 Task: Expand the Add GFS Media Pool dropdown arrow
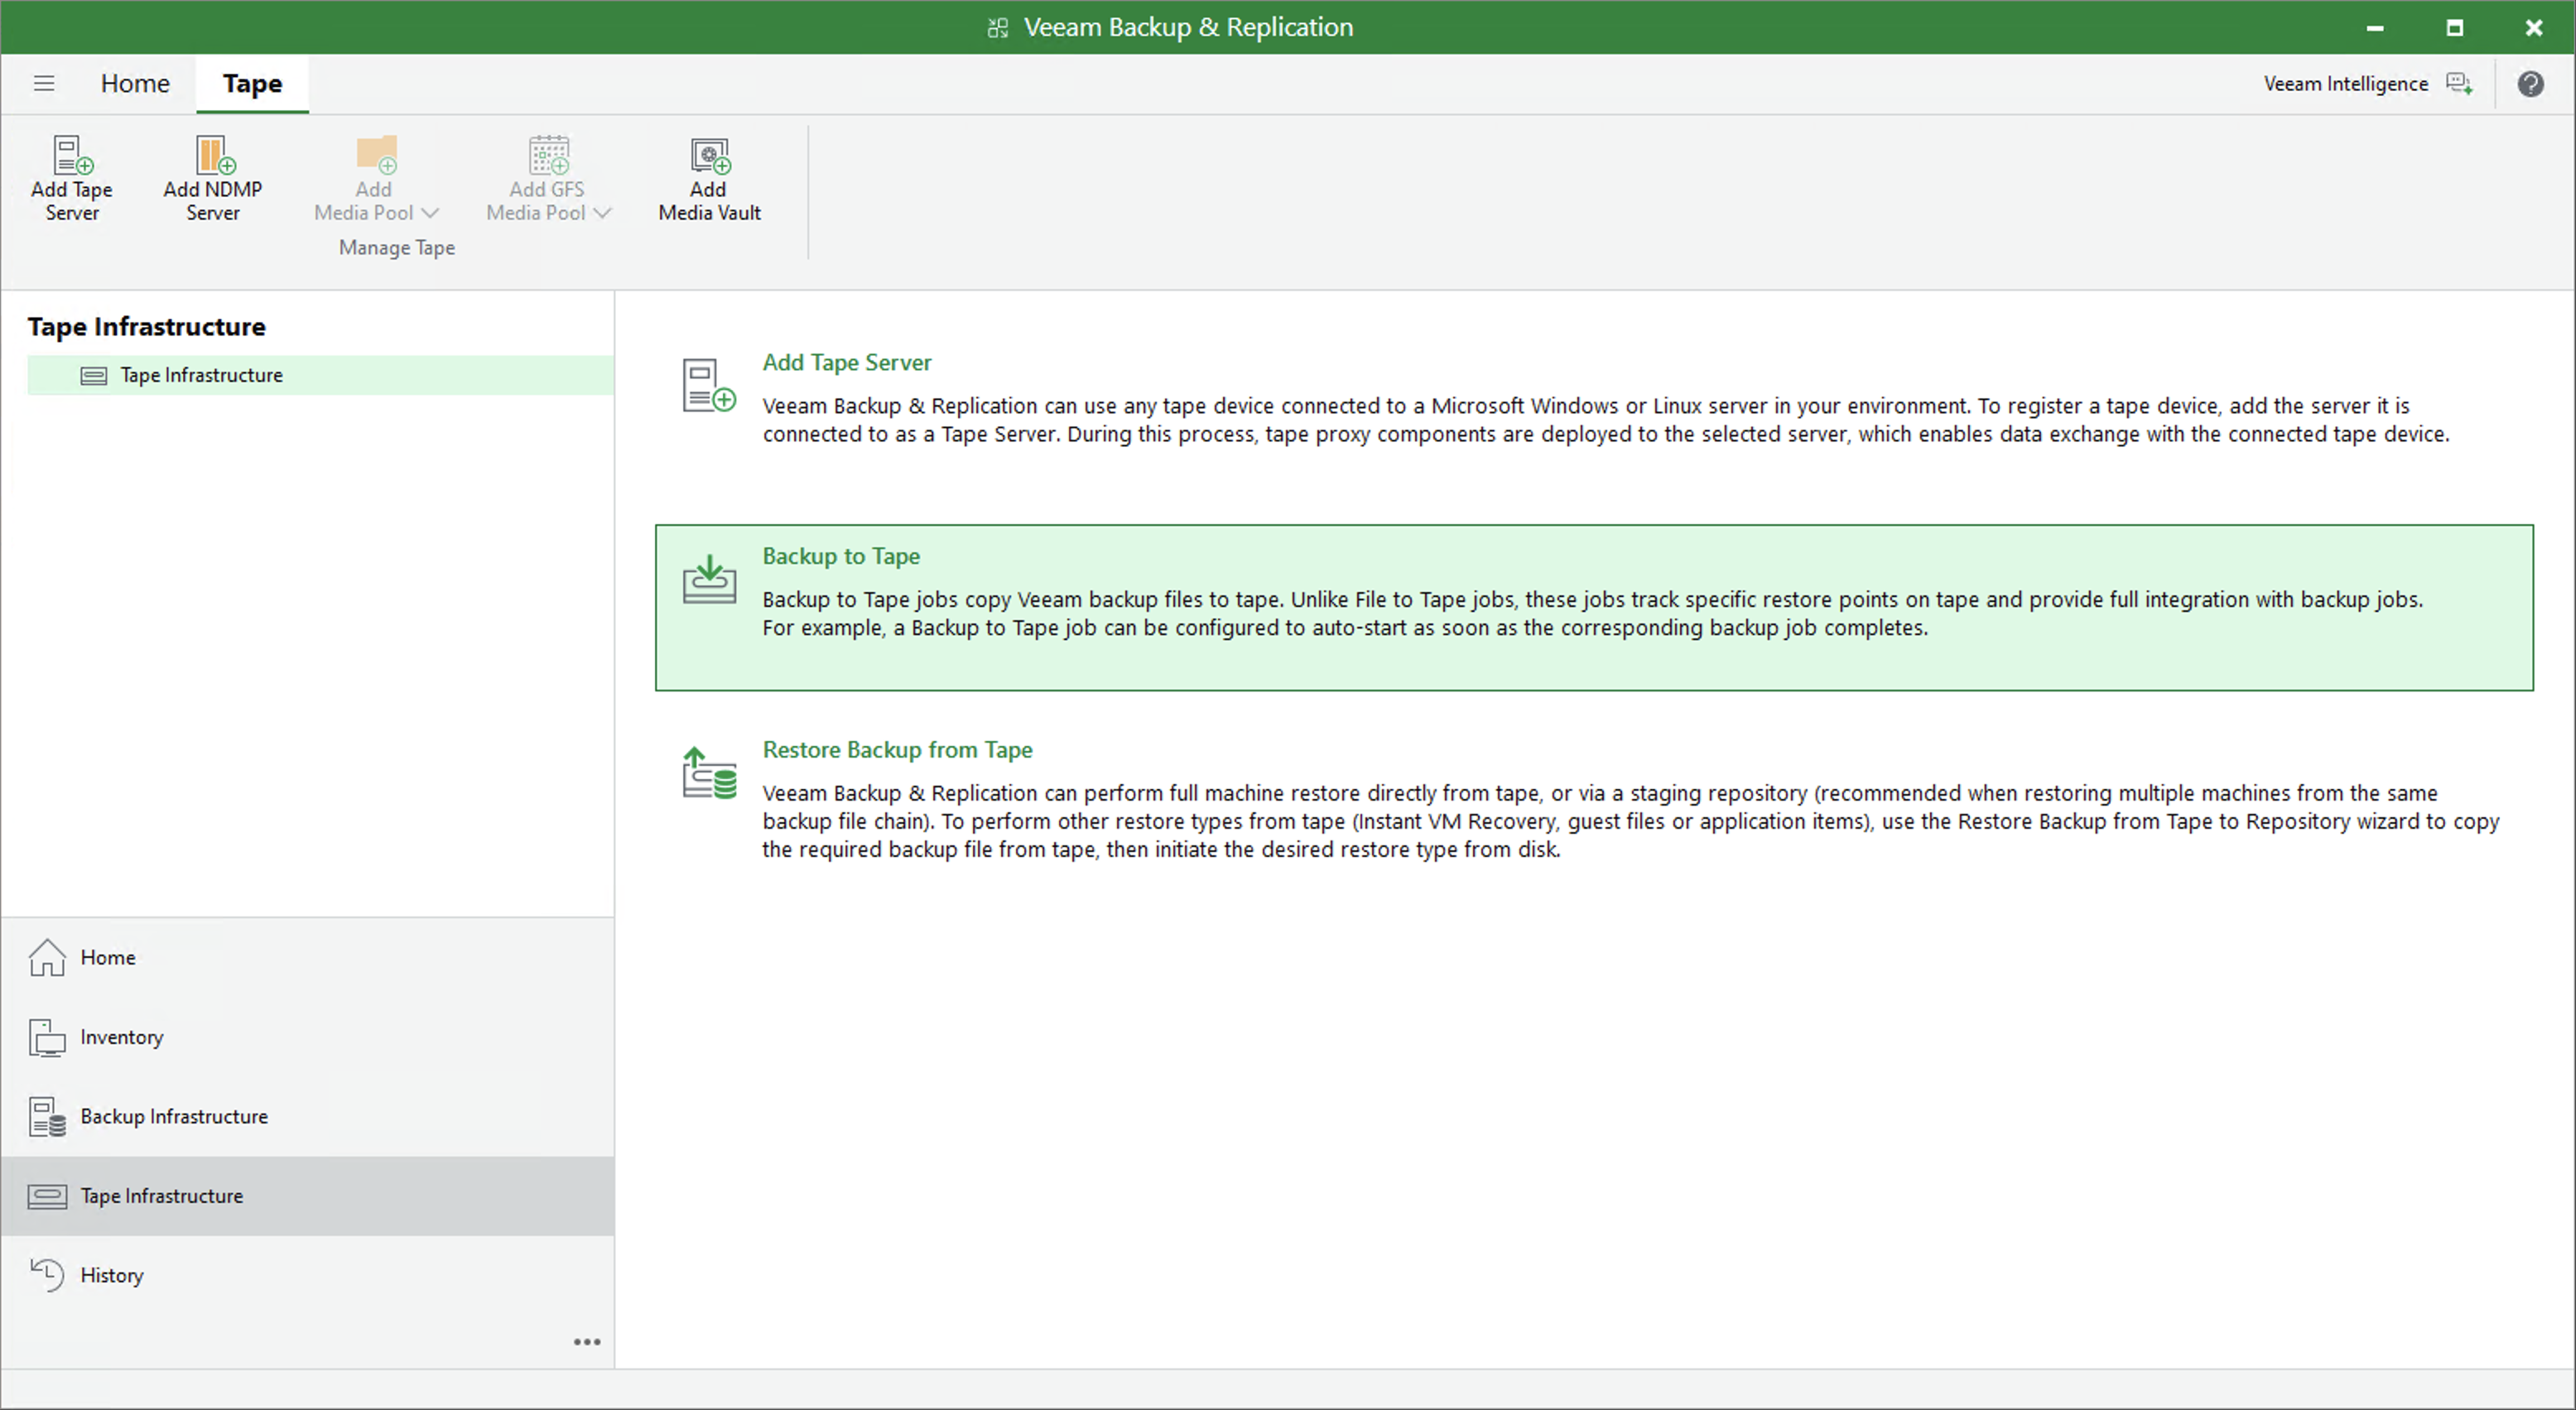(x=602, y=213)
